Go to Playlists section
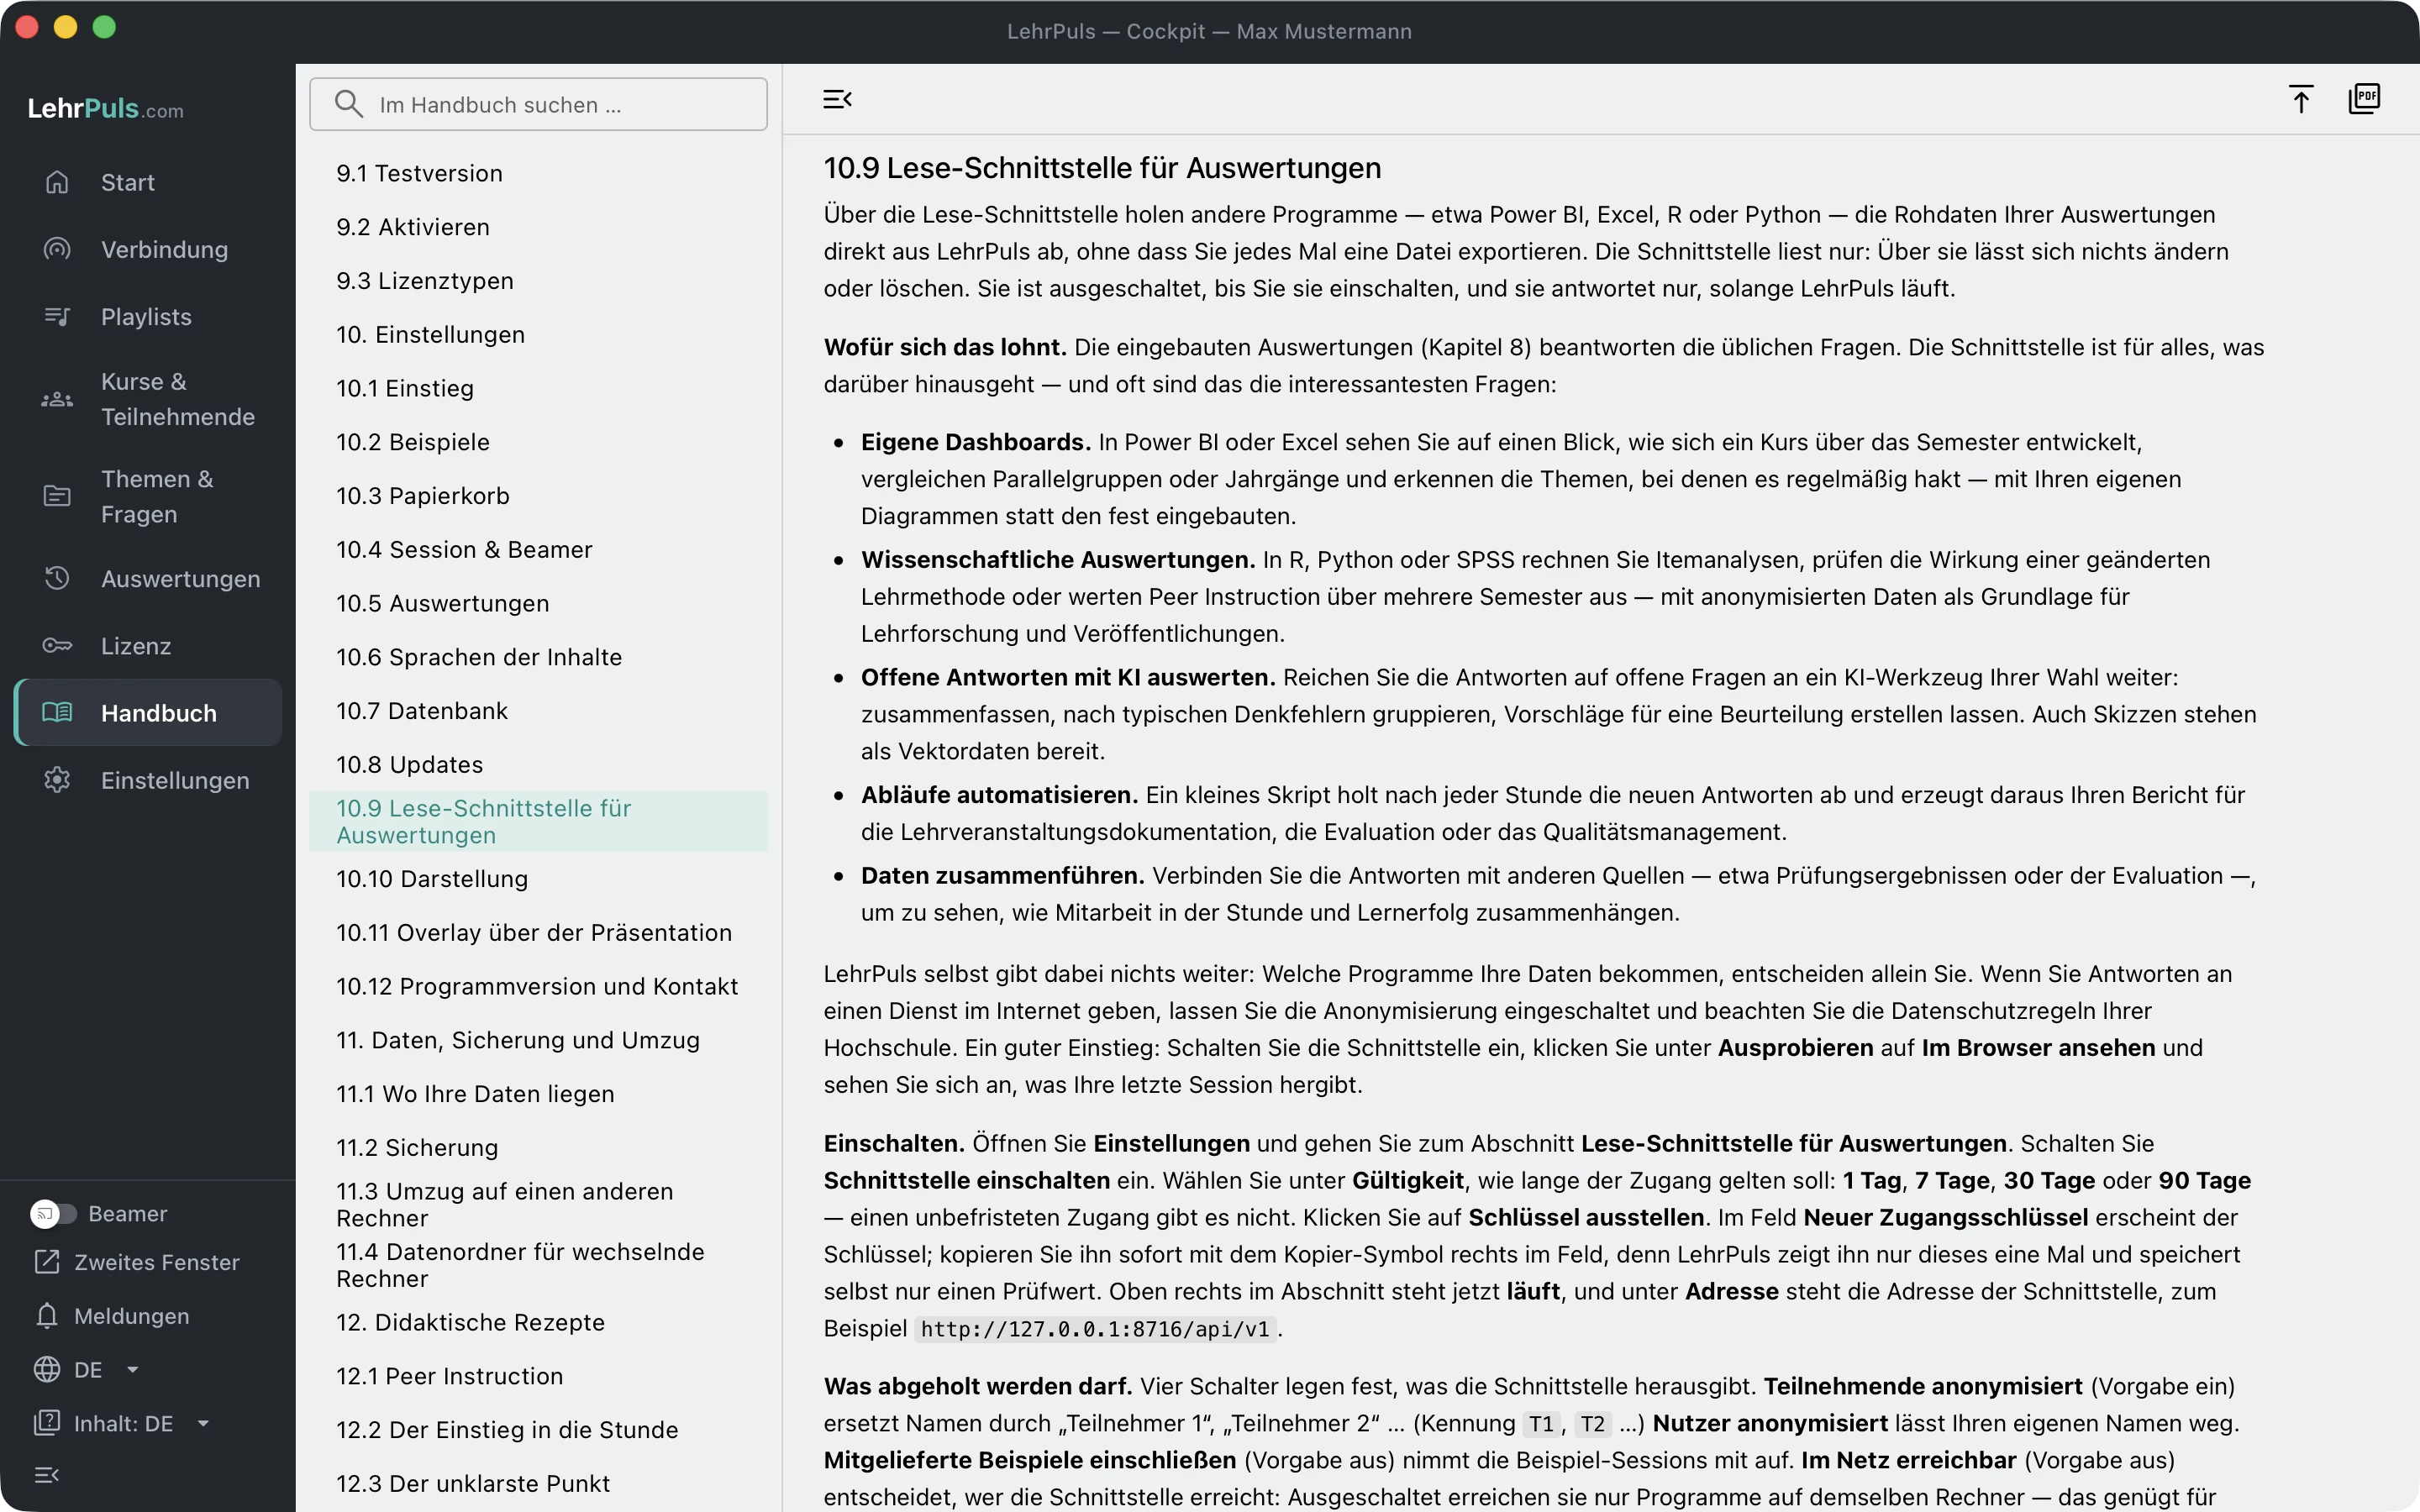This screenshot has height=1512, width=2420. pos(148,316)
